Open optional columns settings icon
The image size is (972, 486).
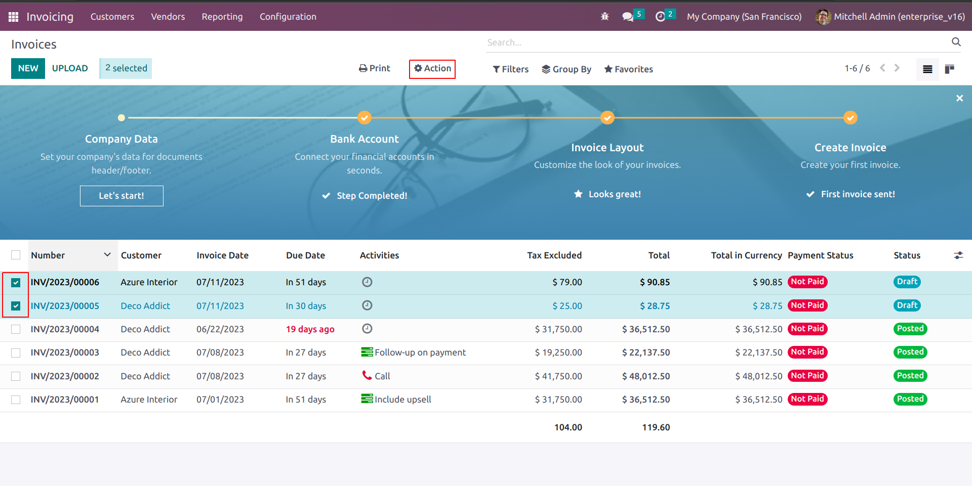coord(958,255)
